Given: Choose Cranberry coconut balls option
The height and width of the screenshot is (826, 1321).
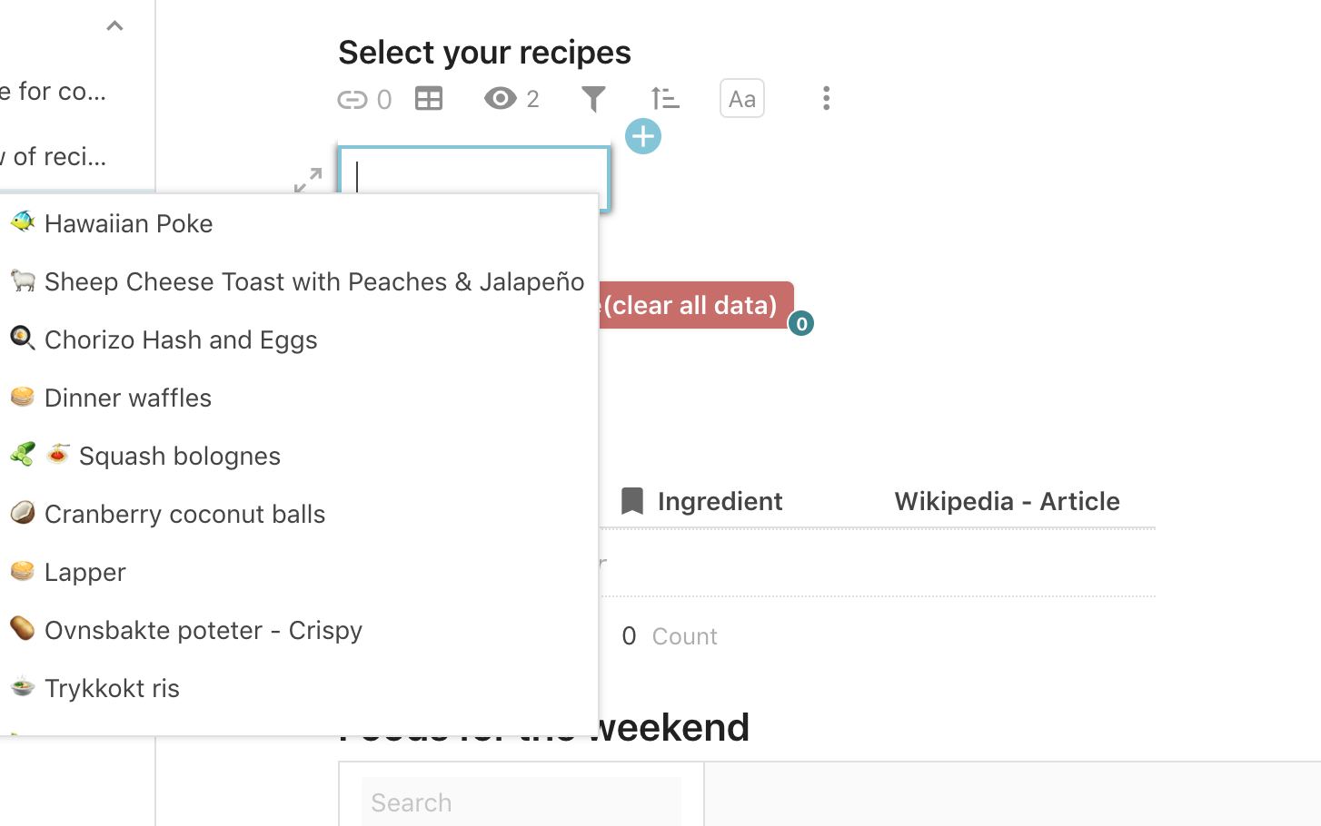Looking at the screenshot, I should click(184, 514).
